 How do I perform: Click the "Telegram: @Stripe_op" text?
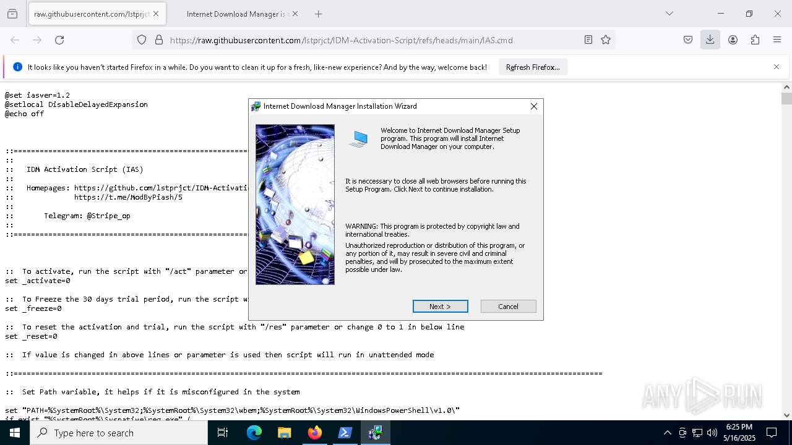click(87, 216)
